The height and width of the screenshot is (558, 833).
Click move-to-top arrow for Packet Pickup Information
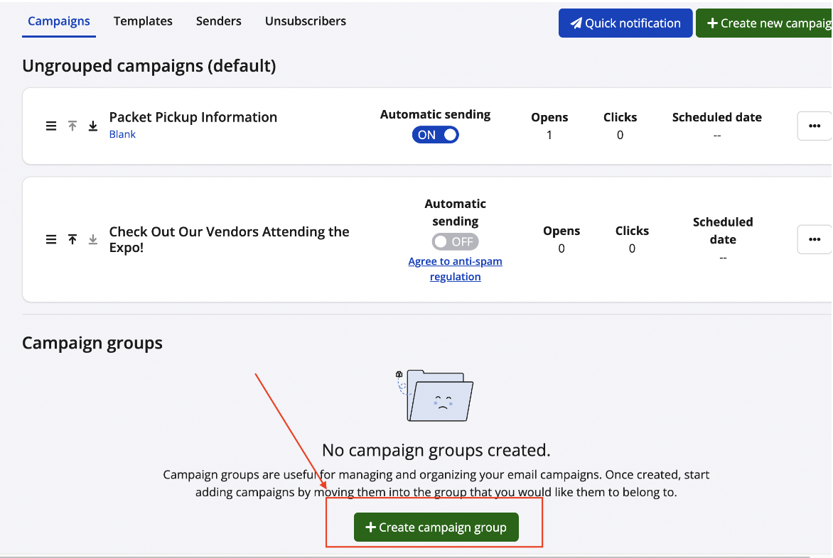coord(72,126)
